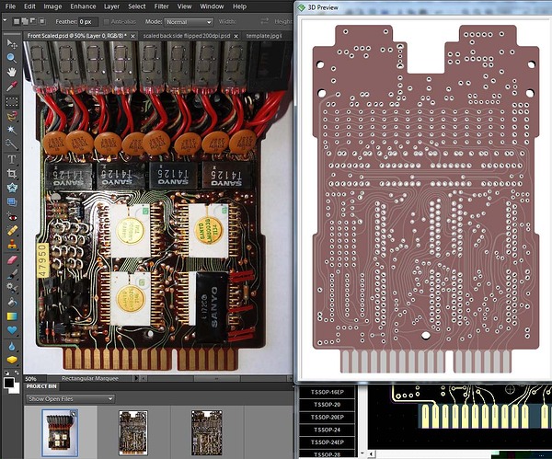The width and height of the screenshot is (552, 459).
Task: Select second Project Bin thumbnail
Action: [133, 432]
